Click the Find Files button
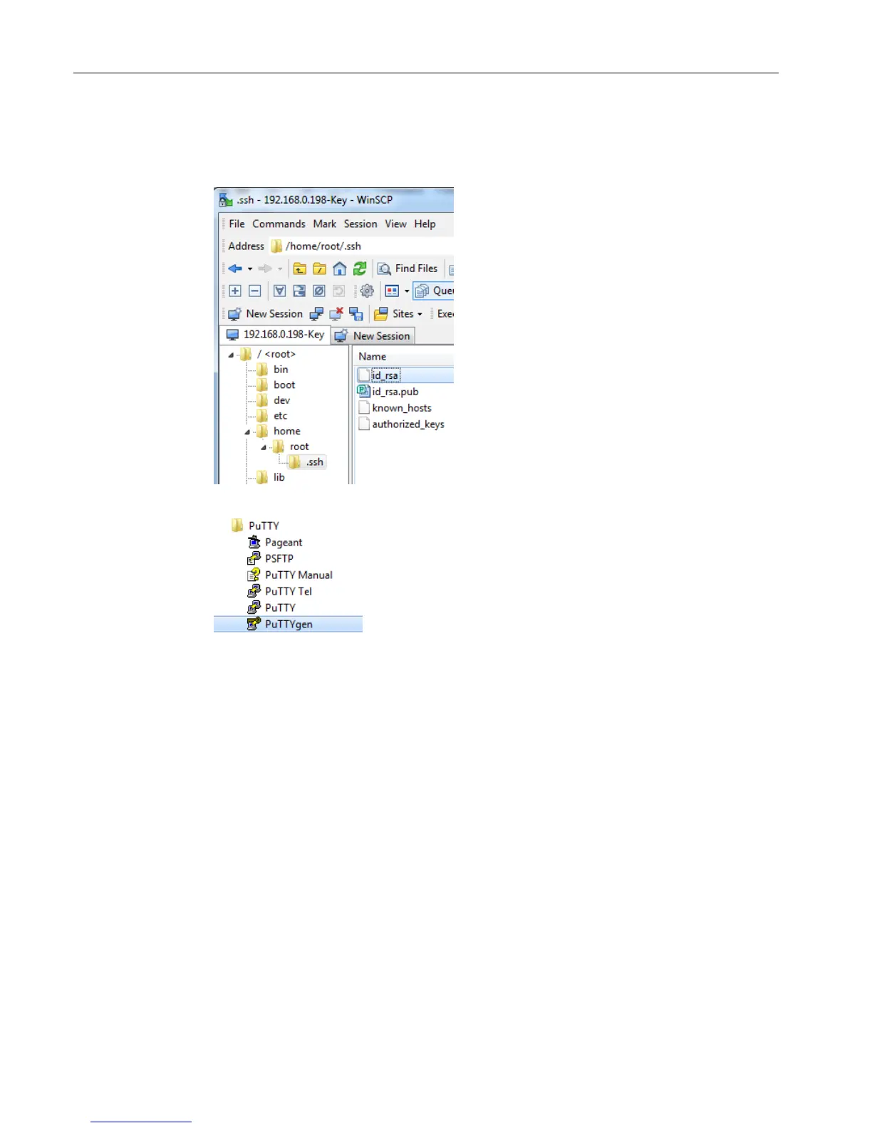The image size is (872, 1128). (x=408, y=268)
